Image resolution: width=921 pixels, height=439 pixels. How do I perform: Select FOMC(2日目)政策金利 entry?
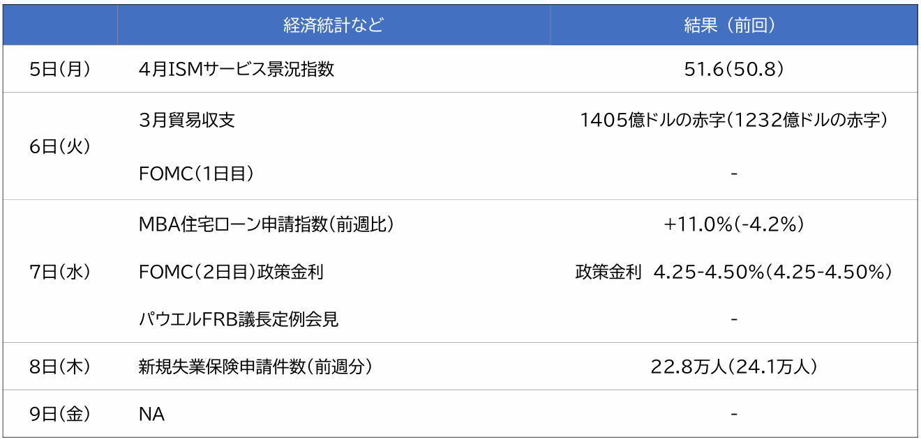(x=231, y=272)
